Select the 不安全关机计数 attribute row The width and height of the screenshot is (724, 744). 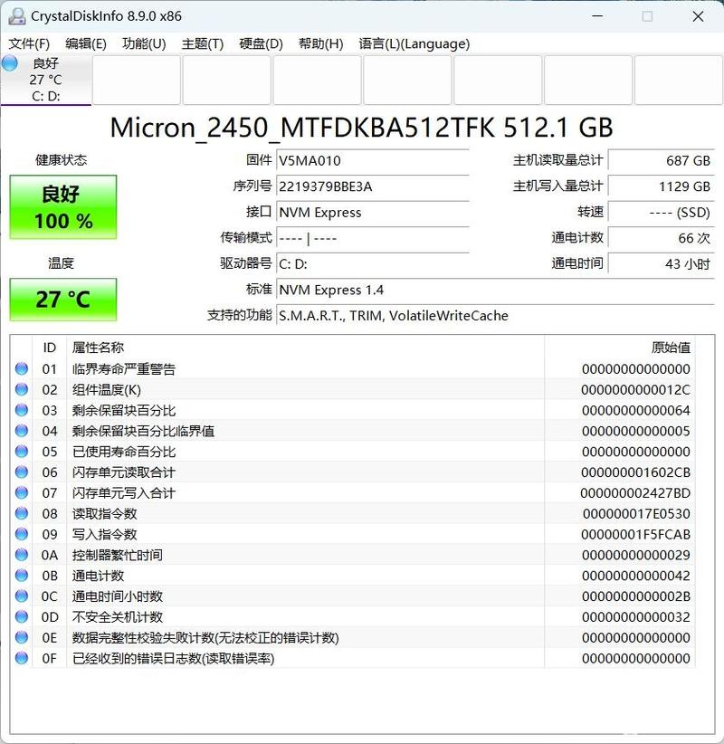[x=354, y=616]
